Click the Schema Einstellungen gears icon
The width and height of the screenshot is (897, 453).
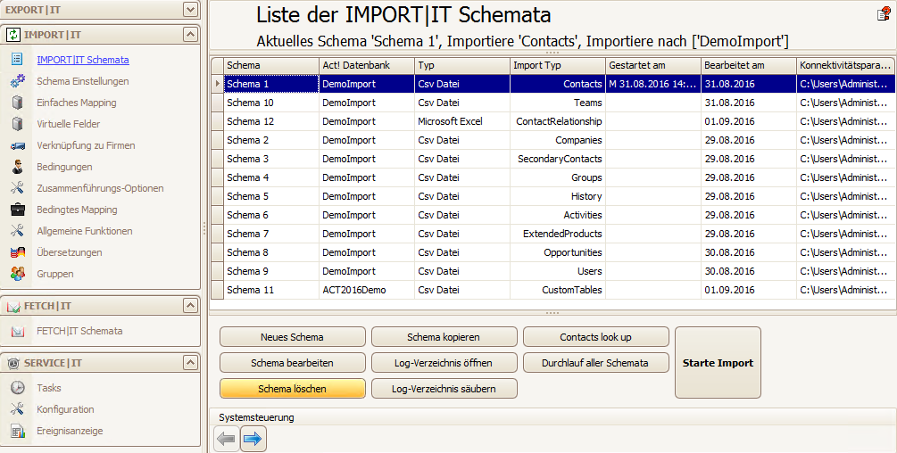17,80
